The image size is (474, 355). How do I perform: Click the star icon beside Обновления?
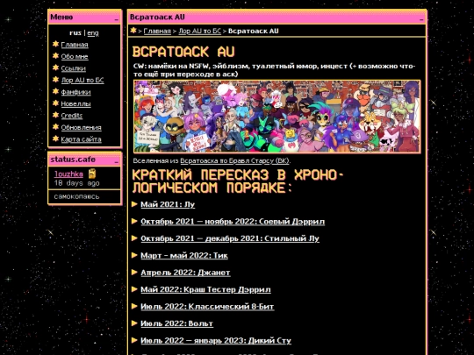tap(55, 127)
